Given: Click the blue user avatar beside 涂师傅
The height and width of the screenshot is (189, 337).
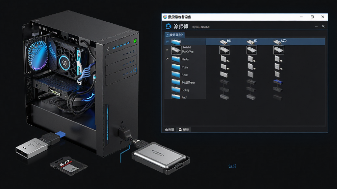Looking at the screenshot, I should 168,26.
